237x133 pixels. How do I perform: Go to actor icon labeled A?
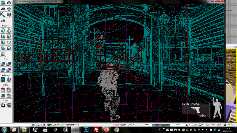coord(3,105)
